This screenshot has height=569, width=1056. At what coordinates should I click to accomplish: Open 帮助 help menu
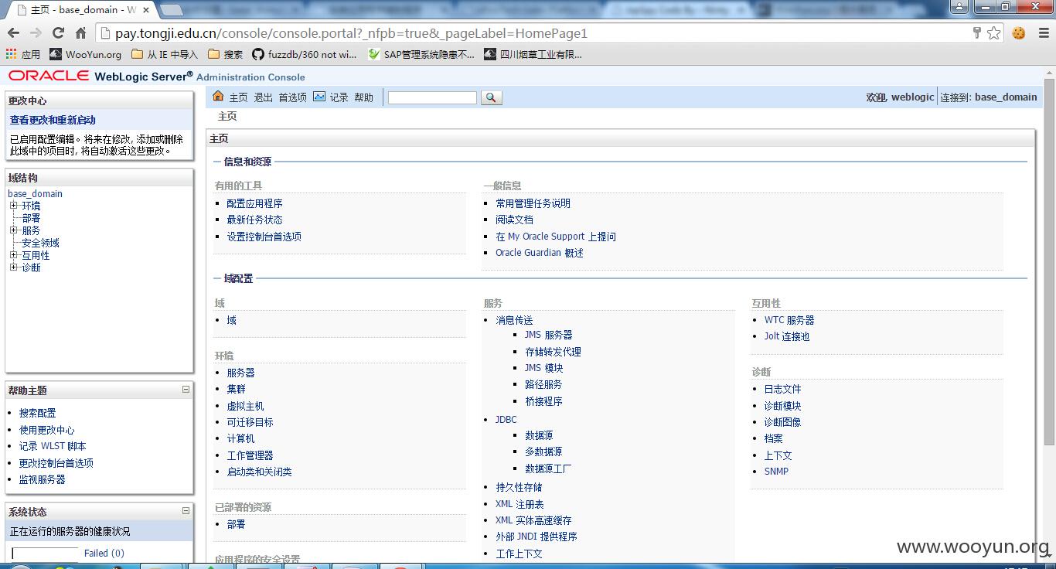click(363, 97)
